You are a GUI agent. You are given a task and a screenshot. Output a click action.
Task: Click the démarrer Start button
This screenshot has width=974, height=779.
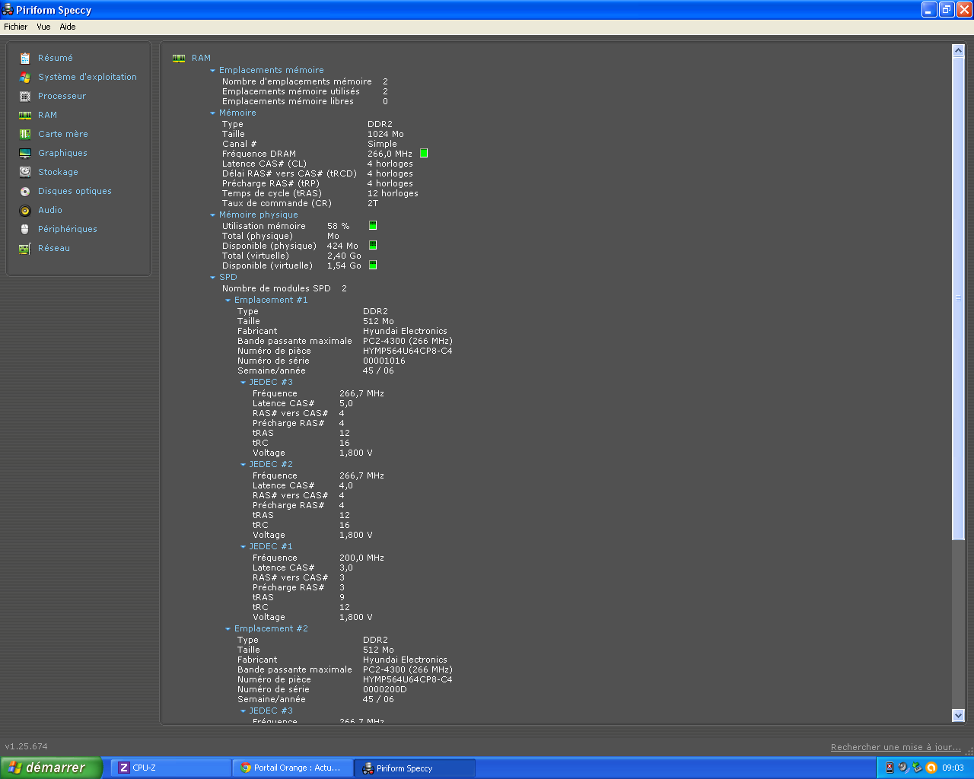coord(51,768)
